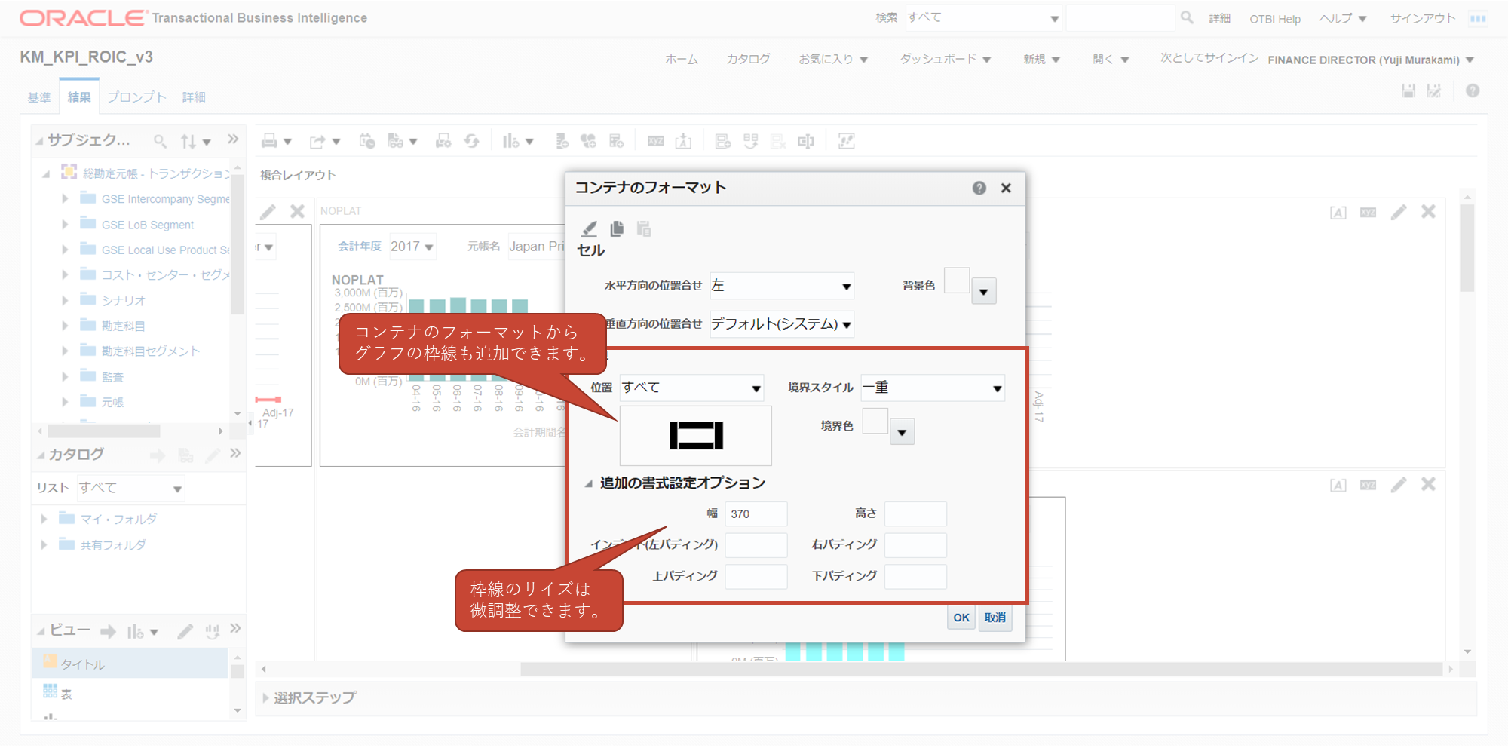Click the width input field showing 370
Viewport: 1508px width, 748px height.
tap(756, 514)
